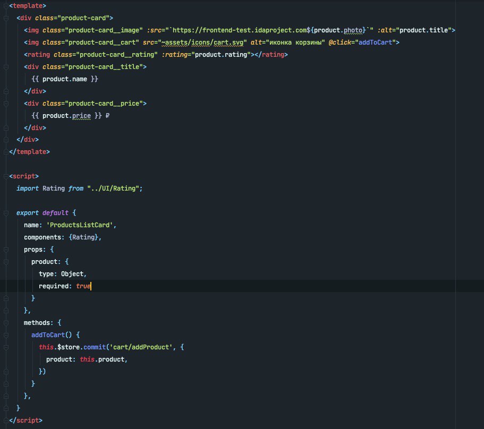Click the export keyword
Viewport: 484px width, 429px height.
28,213
